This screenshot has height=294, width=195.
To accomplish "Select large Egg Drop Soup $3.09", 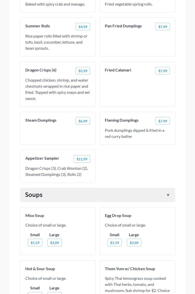I will click(134, 243).
